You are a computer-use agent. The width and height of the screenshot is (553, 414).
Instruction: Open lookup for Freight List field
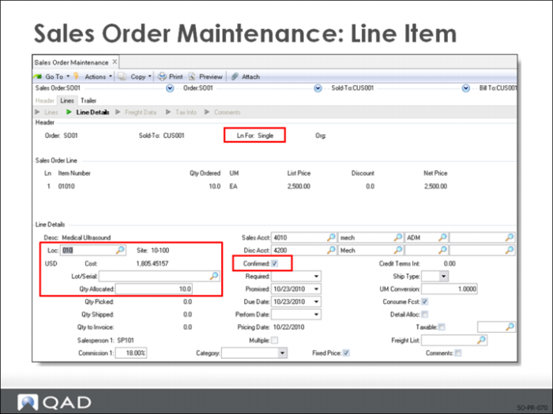pos(481,340)
